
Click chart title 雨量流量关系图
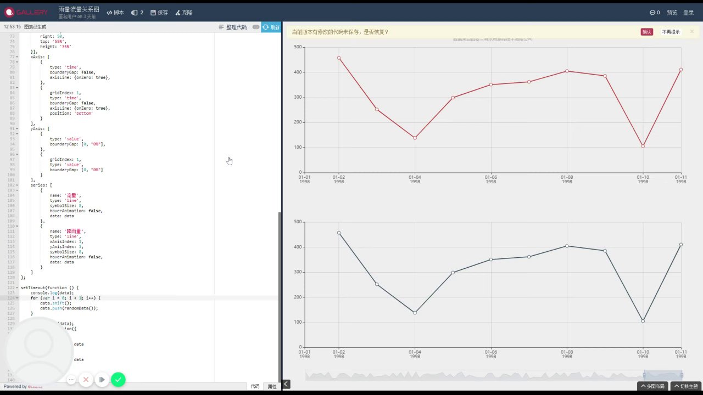[x=79, y=9]
